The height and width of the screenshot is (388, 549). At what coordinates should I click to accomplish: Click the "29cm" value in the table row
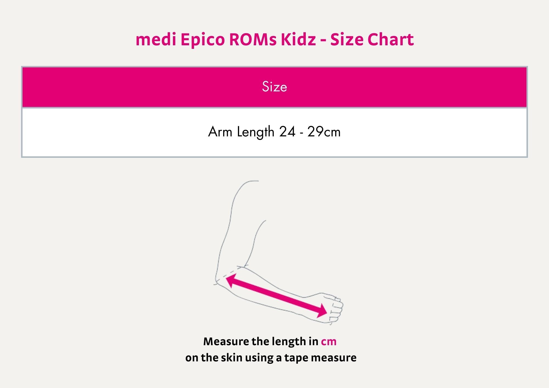[324, 132]
